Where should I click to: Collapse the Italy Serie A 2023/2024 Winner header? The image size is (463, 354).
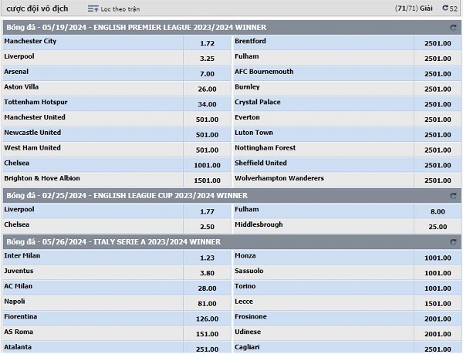pos(154,241)
